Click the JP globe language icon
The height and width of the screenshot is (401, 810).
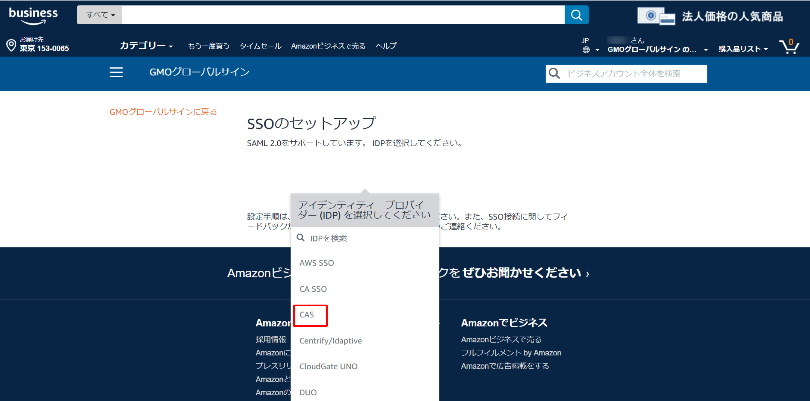[586, 50]
